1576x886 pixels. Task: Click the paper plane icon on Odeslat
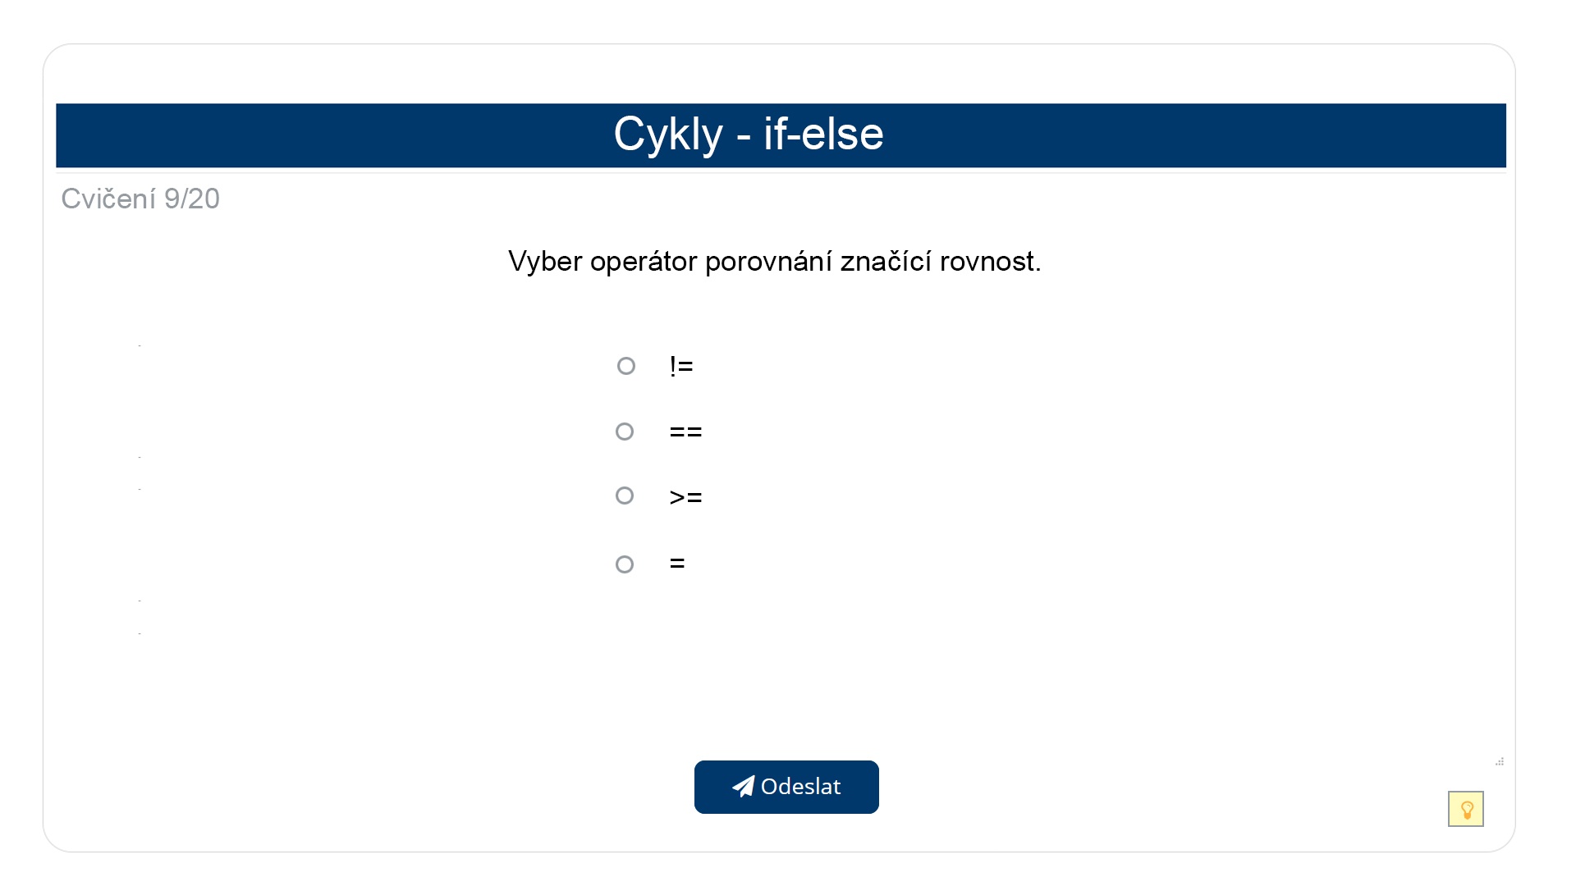pos(743,787)
